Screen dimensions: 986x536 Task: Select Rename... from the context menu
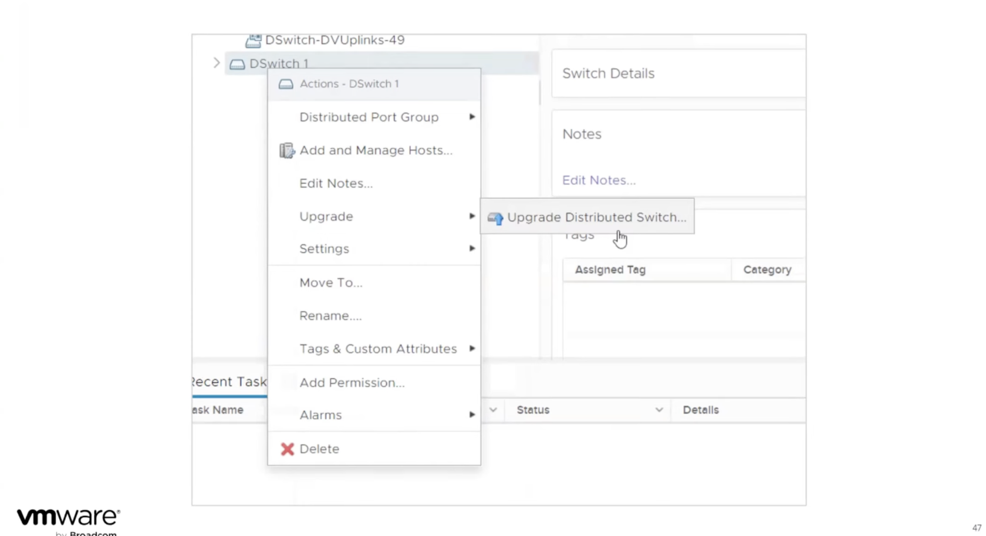tap(374, 315)
